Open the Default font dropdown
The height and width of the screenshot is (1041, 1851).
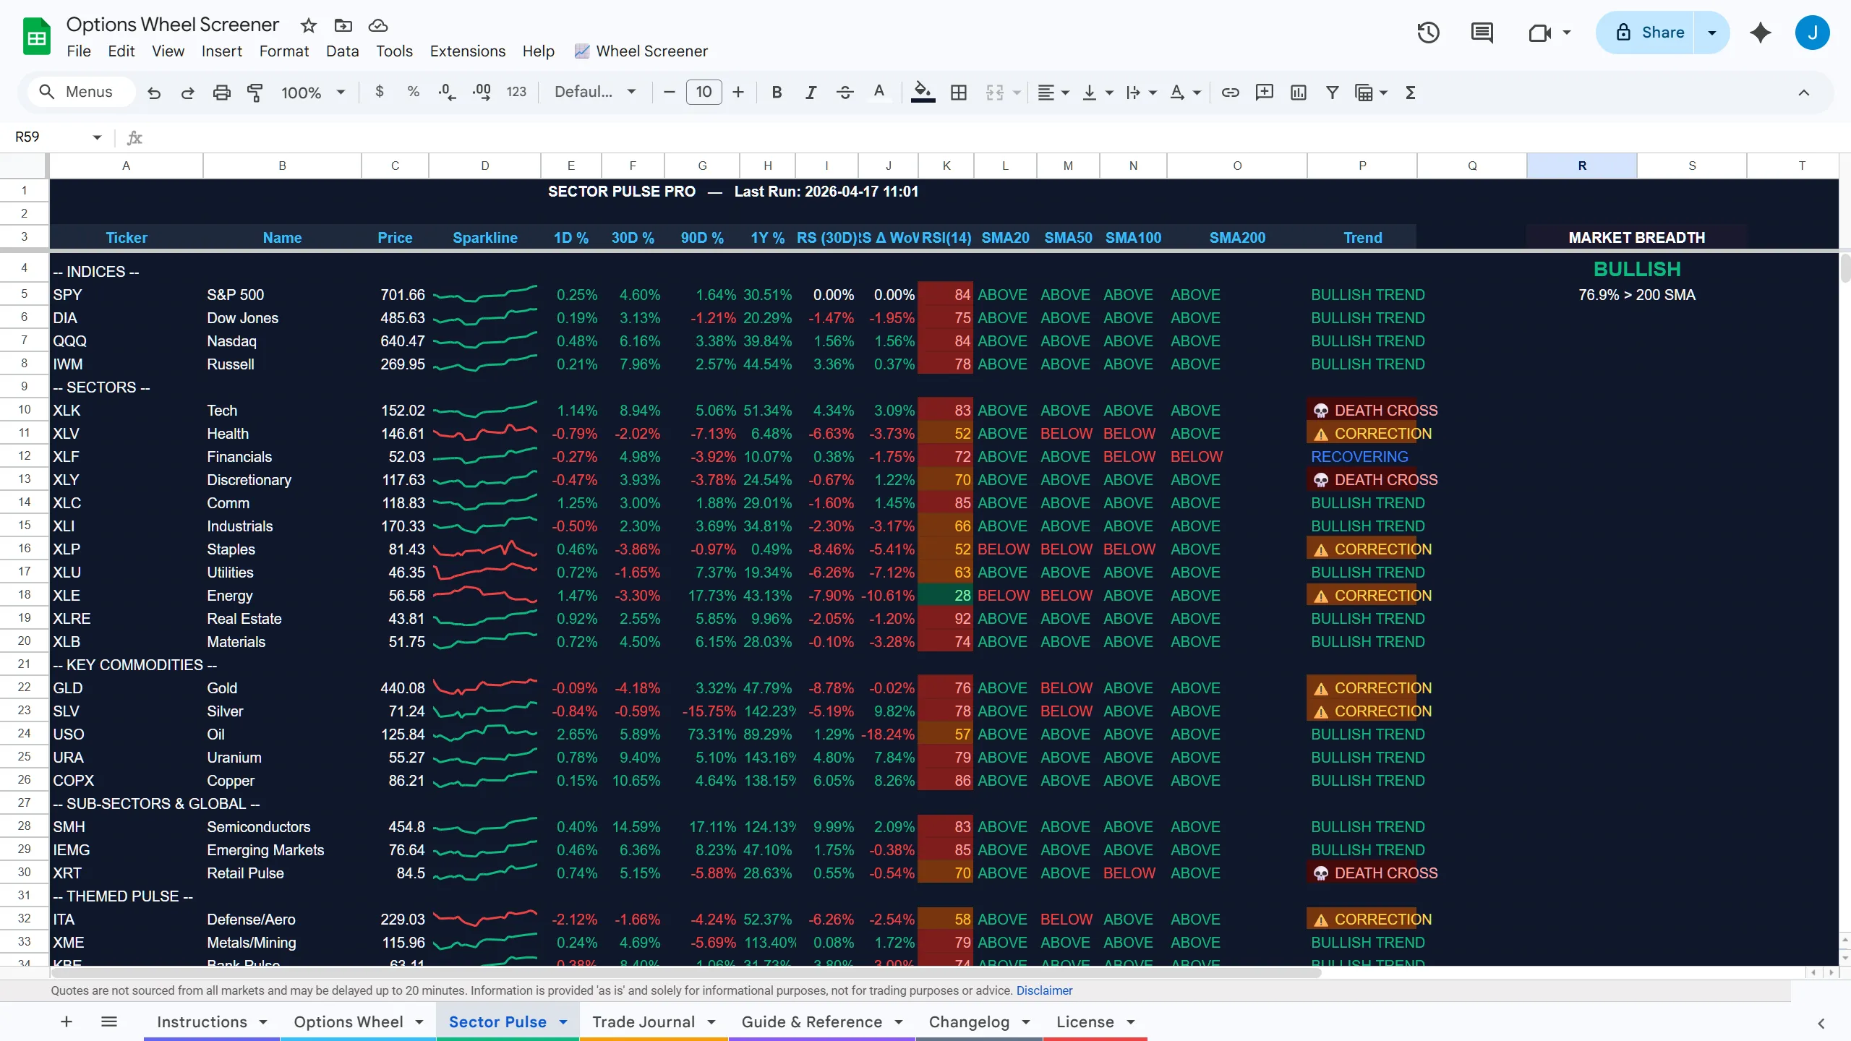point(595,92)
